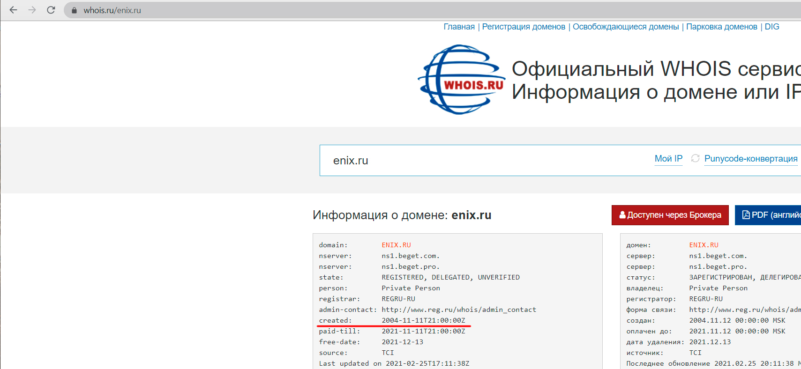Open the DIG menu link
The width and height of the screenshot is (801, 369).
point(772,27)
